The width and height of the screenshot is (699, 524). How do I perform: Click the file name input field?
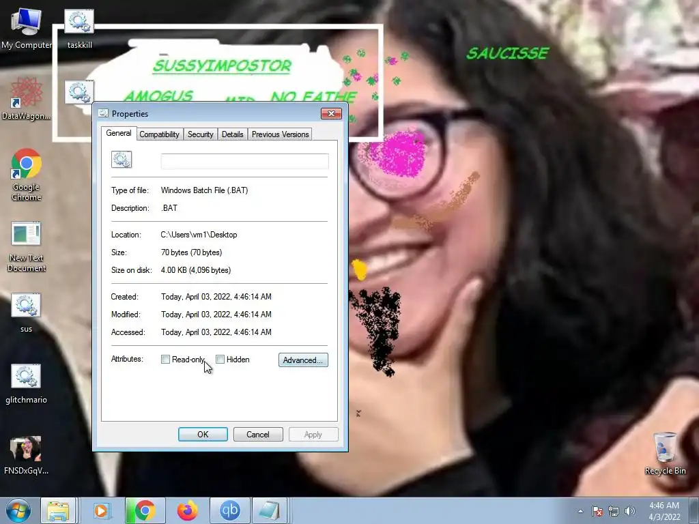click(x=245, y=161)
